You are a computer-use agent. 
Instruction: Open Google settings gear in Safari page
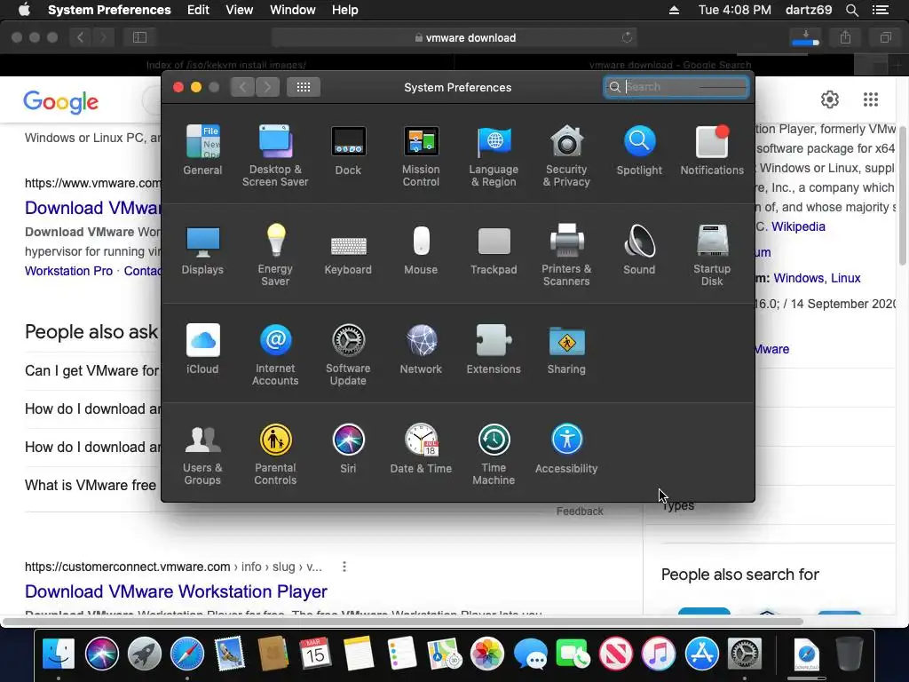click(x=830, y=99)
